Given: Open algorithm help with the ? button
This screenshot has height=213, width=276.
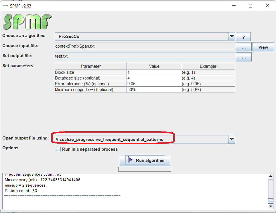Looking at the screenshot, I should pyautogui.click(x=243, y=37).
